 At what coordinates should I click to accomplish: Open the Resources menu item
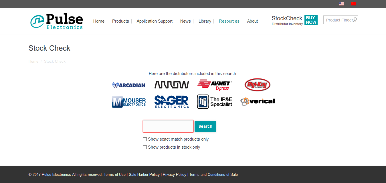click(229, 21)
